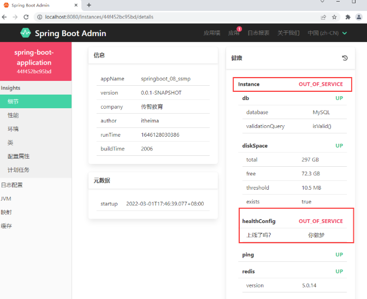This screenshot has height=299, width=367.
Task: Open JVM in the sidebar
Action: tap(36, 199)
